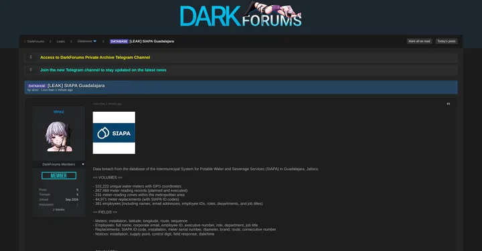The image size is (482, 251).
Task: Select line about 44,971 meter replacements
Action: tap(136, 199)
